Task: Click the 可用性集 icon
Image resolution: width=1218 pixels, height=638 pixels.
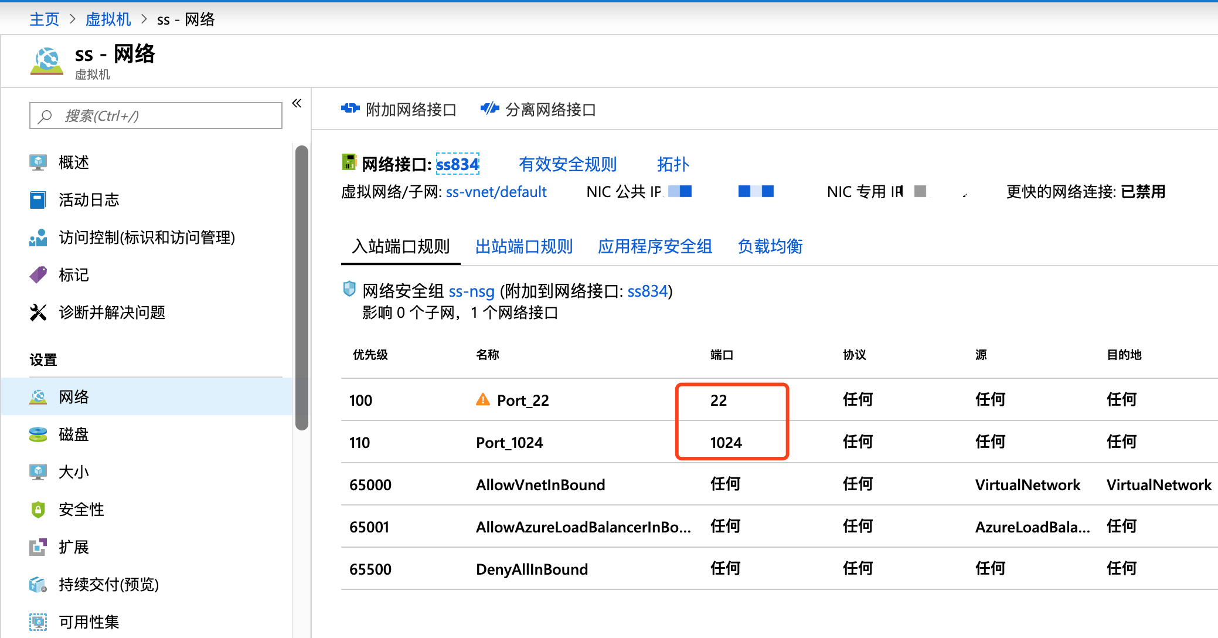Action: tap(38, 622)
